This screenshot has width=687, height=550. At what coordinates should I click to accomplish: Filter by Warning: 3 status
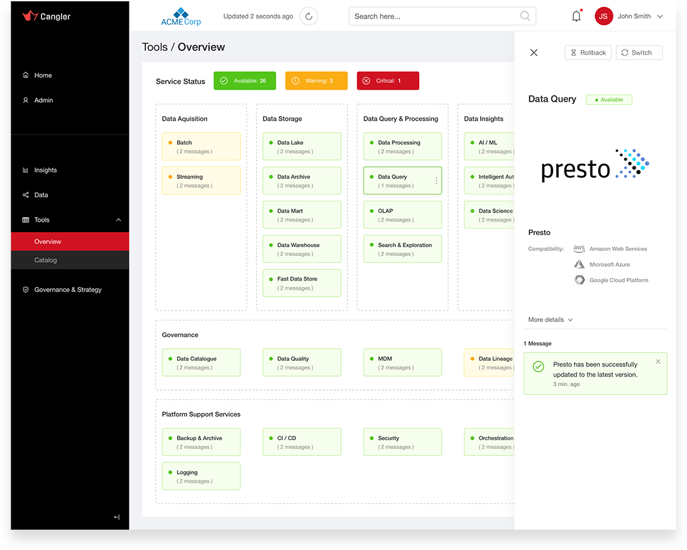[316, 81]
